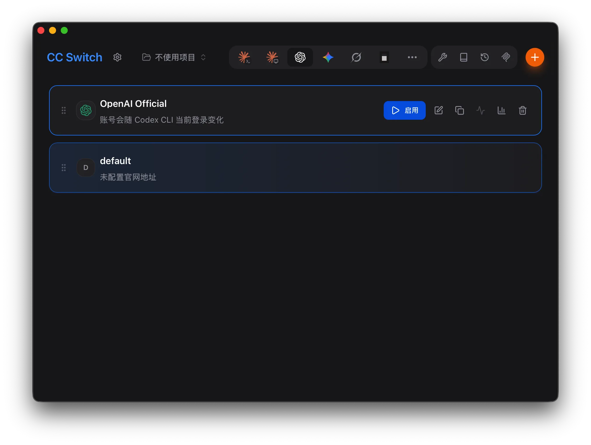This screenshot has width=591, height=445.
Task: Open the 不使用项目 project dropdown
Action: (174, 57)
